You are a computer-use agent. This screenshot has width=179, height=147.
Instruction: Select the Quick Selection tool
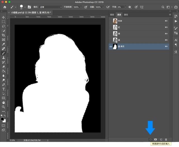(x=3, y=31)
